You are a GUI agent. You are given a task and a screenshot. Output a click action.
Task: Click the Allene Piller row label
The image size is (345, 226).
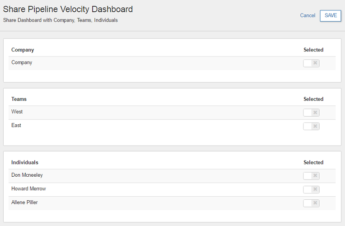click(24, 202)
